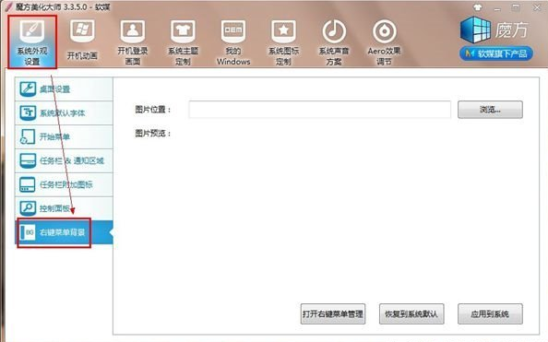This screenshot has width=548, height=342.
Task: Click 恢复到系统默认 button
Action: [x=411, y=313]
